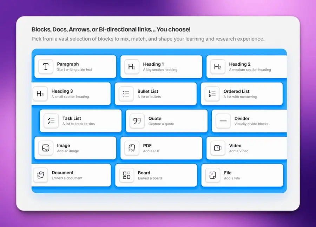The image size is (316, 227).
Task: Click 'Add an image' description
Action: (68, 151)
